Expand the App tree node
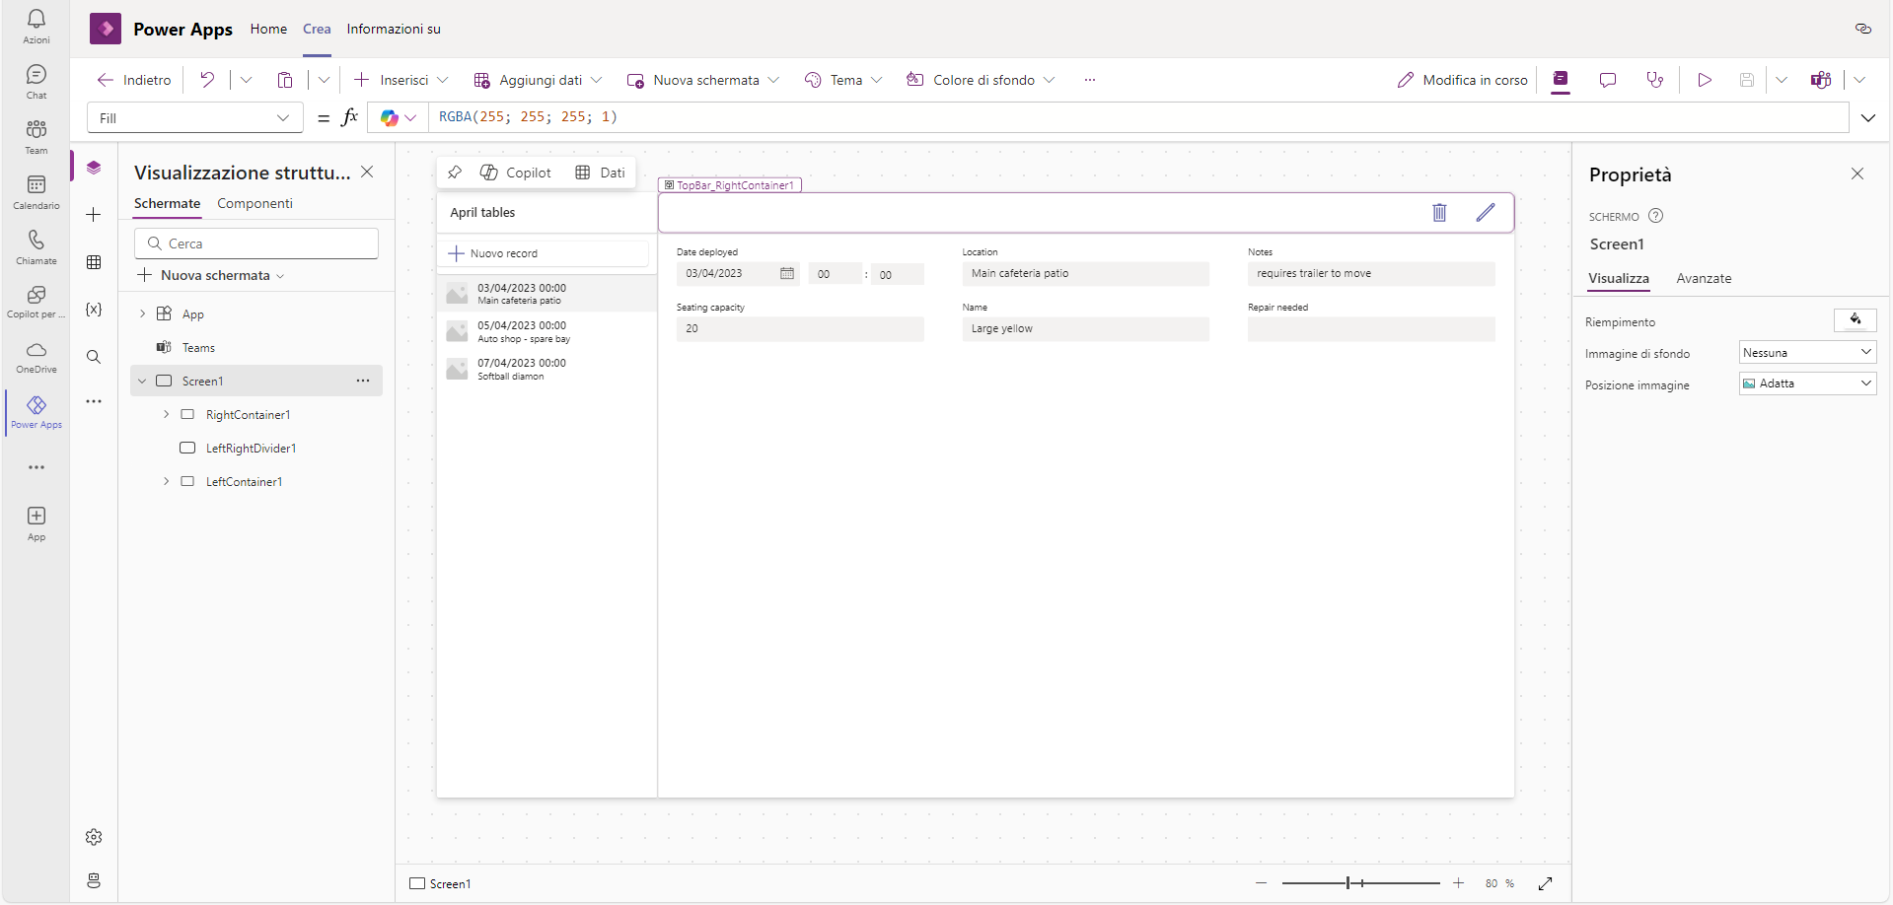 (142, 313)
